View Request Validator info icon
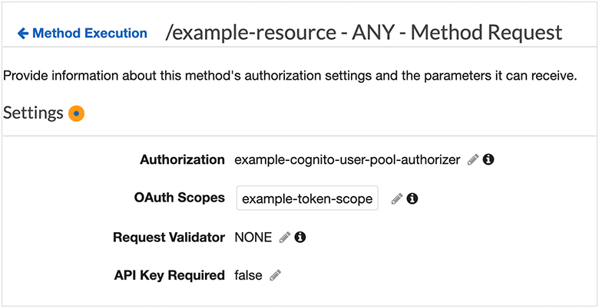This screenshot has width=599, height=308. [300, 238]
